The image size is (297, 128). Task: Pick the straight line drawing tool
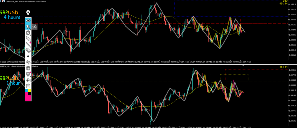pos(28,45)
